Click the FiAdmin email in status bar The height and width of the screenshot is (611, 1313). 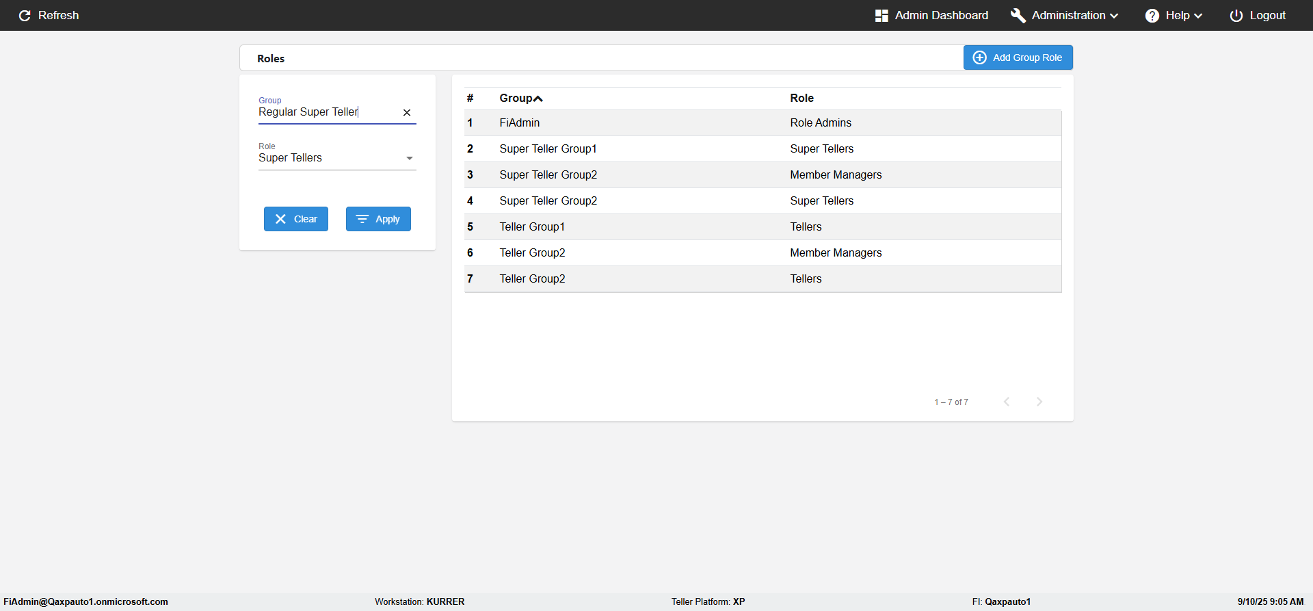click(x=85, y=601)
